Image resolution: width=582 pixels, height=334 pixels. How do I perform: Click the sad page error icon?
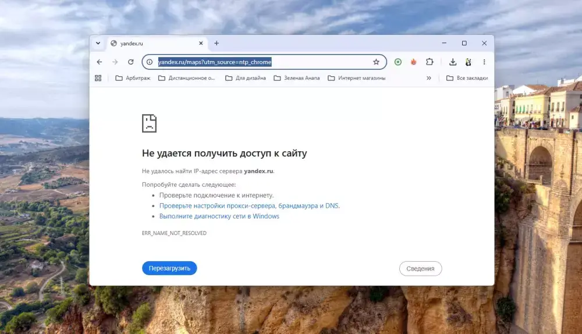tap(149, 123)
